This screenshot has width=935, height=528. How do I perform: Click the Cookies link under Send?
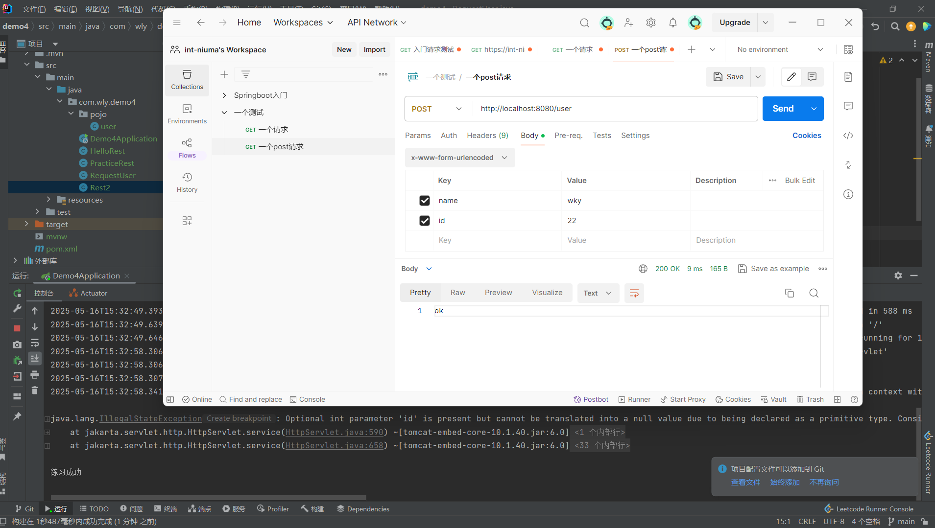pos(807,136)
